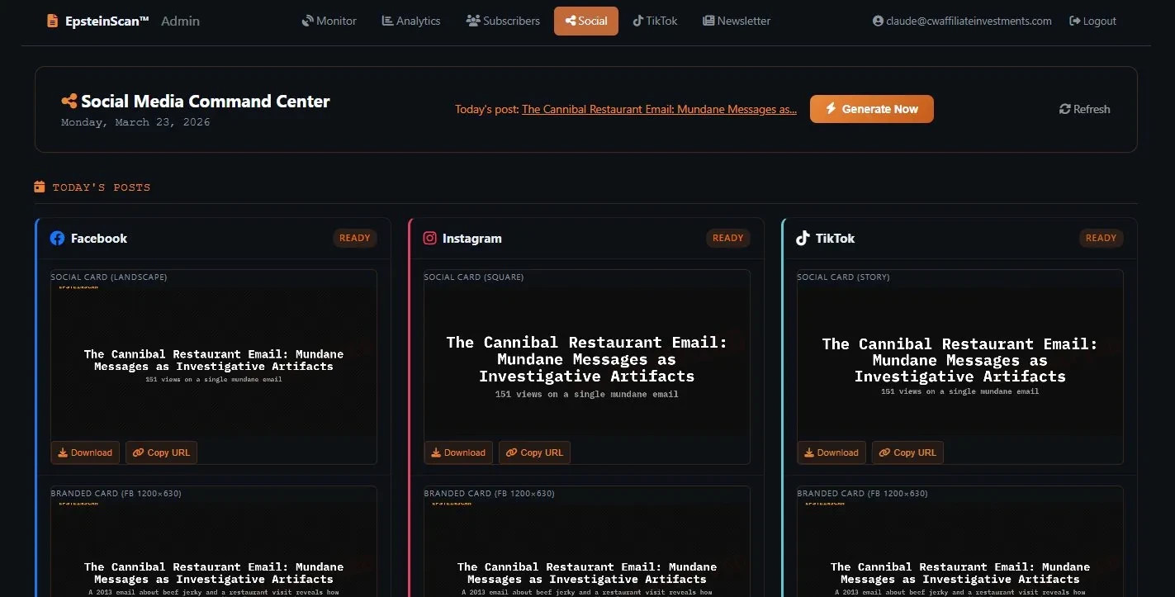Screen dimensions: 1175x597
Task: Click the Instagram column heading text
Action: tap(472, 238)
